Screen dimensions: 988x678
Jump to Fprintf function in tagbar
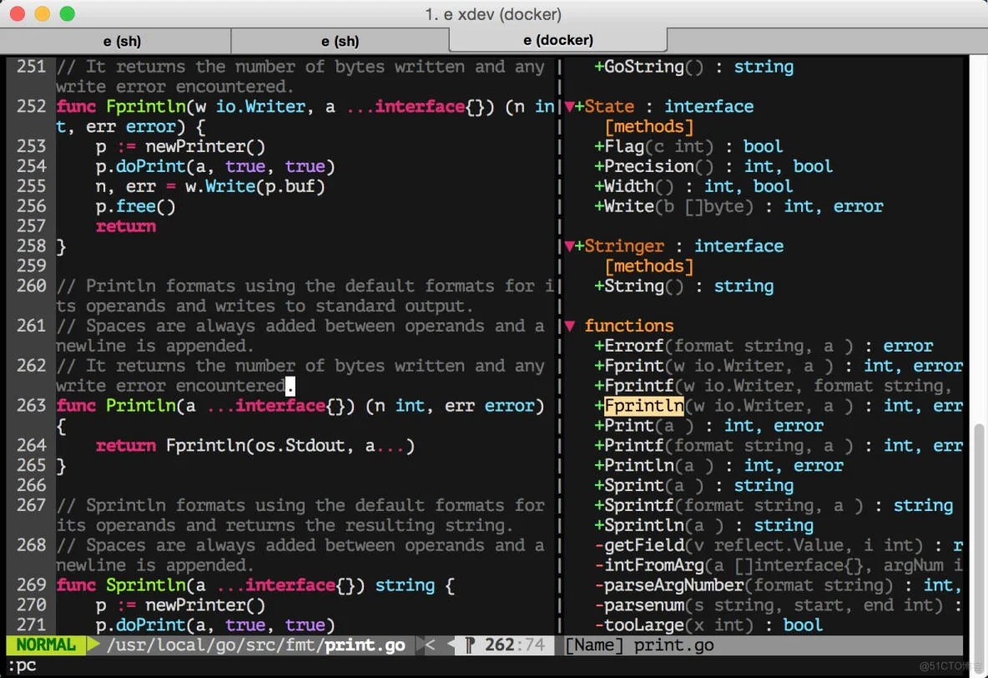774,386
